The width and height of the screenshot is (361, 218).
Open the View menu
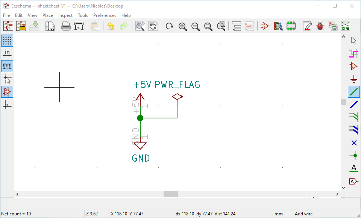[32, 15]
